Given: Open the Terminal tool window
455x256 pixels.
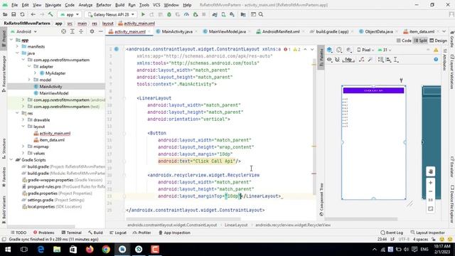Looking at the screenshot, I should coord(71,233).
